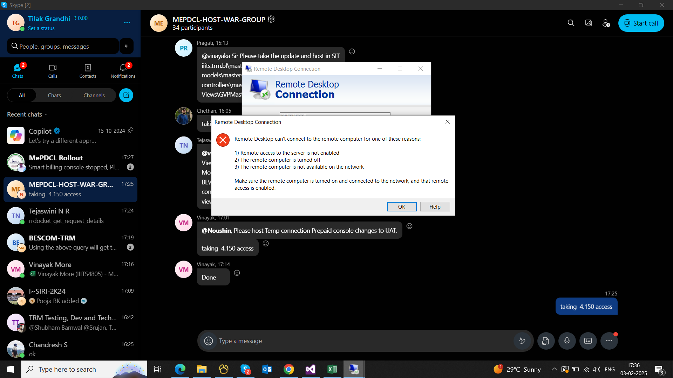Screen dimensions: 673x378
Task: Click OK in the Remote Desktop error dialog
Action: (x=402, y=207)
